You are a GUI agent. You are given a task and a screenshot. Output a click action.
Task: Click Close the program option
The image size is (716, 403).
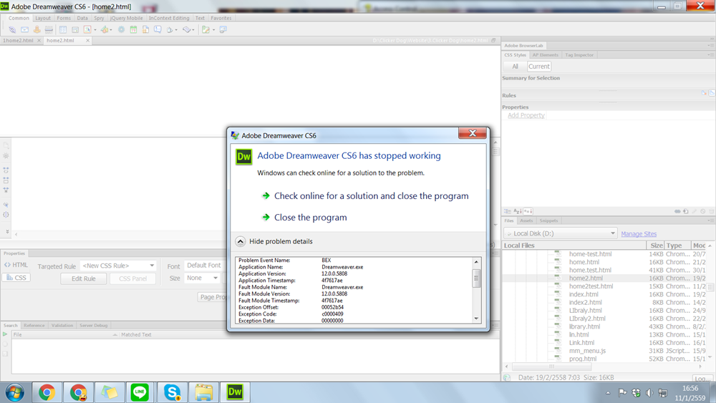[311, 218]
